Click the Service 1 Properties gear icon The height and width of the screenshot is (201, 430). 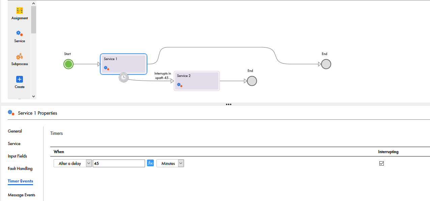(x=11, y=113)
